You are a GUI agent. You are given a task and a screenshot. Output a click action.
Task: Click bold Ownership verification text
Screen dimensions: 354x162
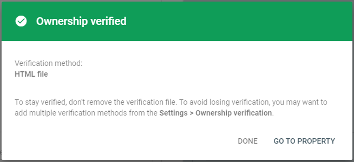233,113
